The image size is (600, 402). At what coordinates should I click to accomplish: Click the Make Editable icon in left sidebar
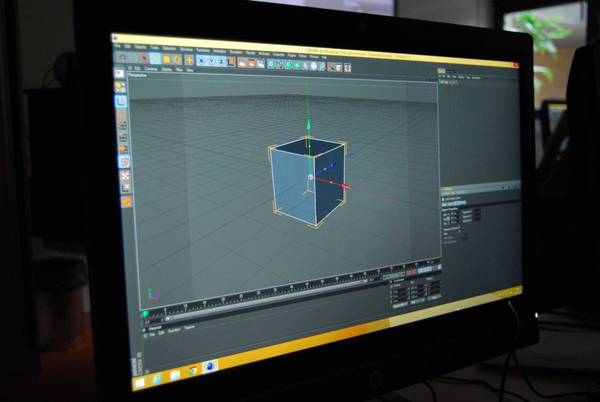(120, 73)
